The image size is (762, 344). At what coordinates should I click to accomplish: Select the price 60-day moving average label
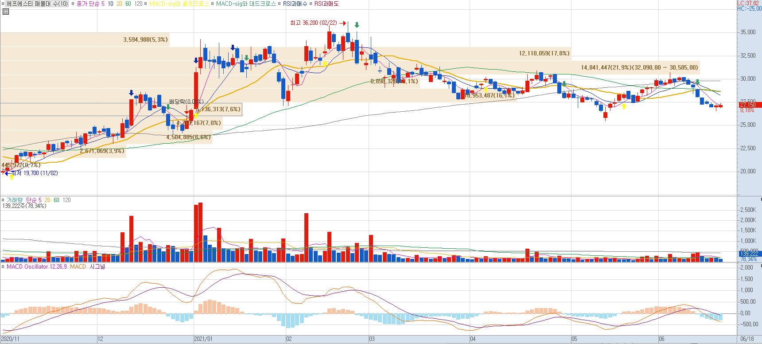128,4
